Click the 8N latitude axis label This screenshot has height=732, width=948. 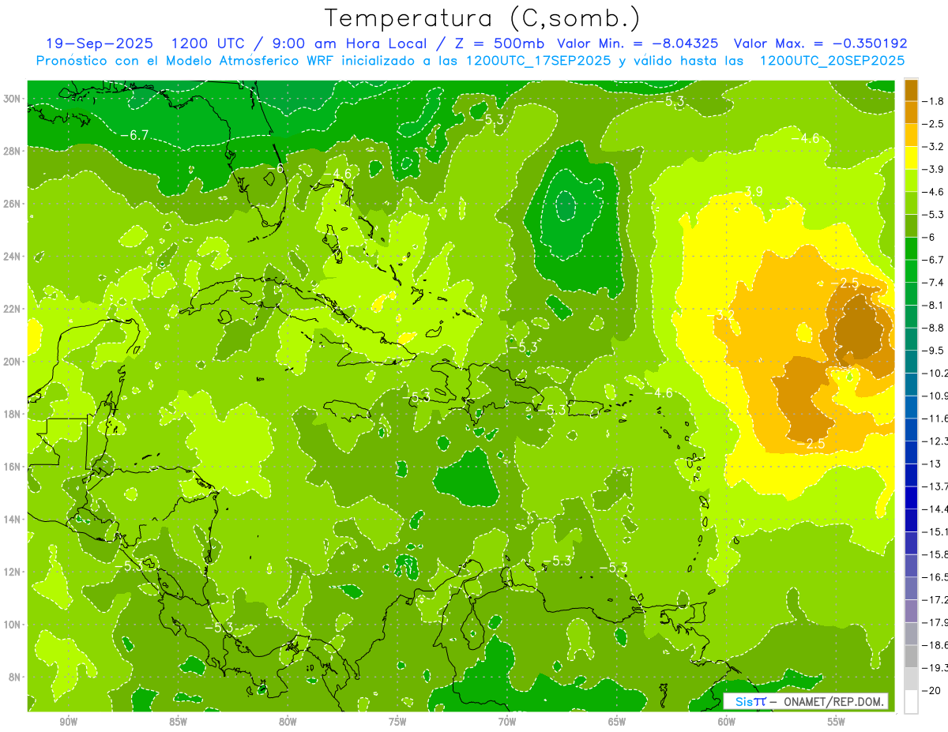coord(13,677)
